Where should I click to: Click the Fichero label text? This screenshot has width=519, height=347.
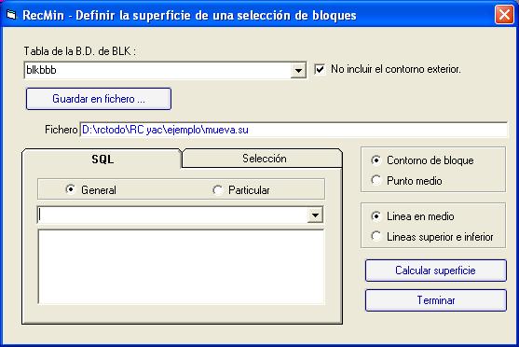pyautogui.click(x=61, y=130)
